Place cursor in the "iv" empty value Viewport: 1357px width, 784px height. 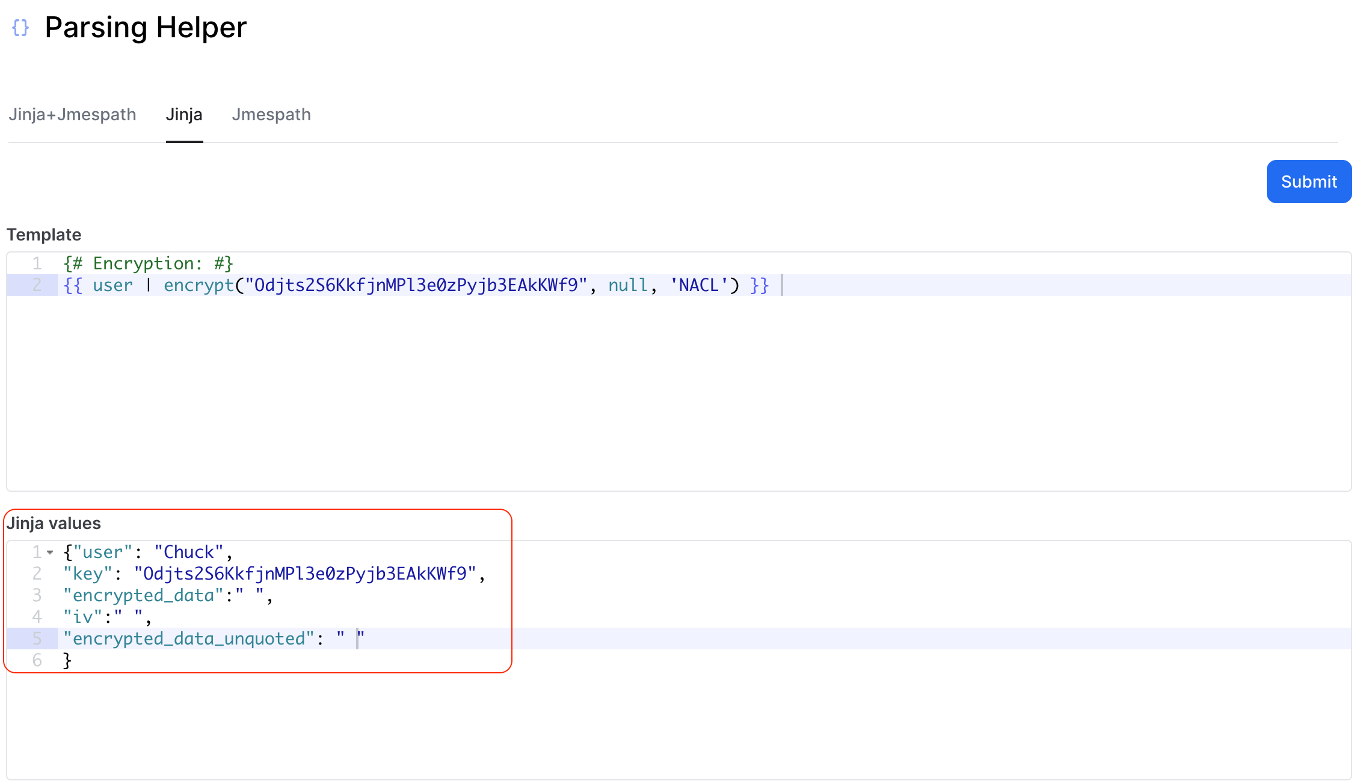[x=129, y=617]
